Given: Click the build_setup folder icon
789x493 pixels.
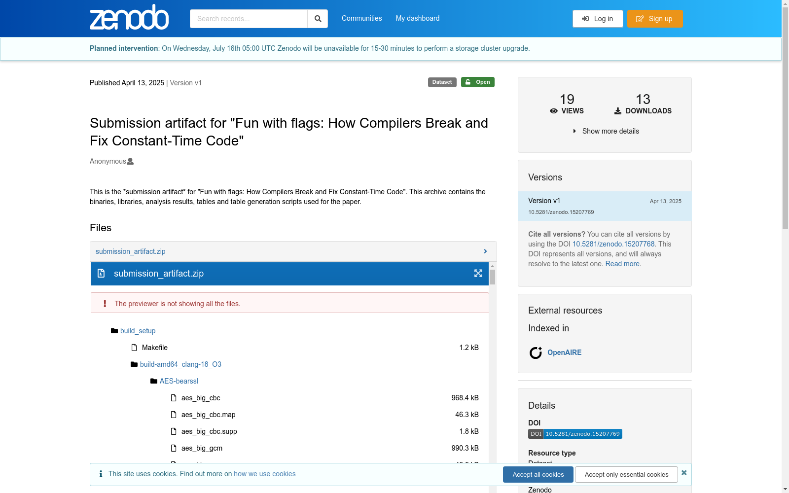Looking at the screenshot, I should 114,331.
